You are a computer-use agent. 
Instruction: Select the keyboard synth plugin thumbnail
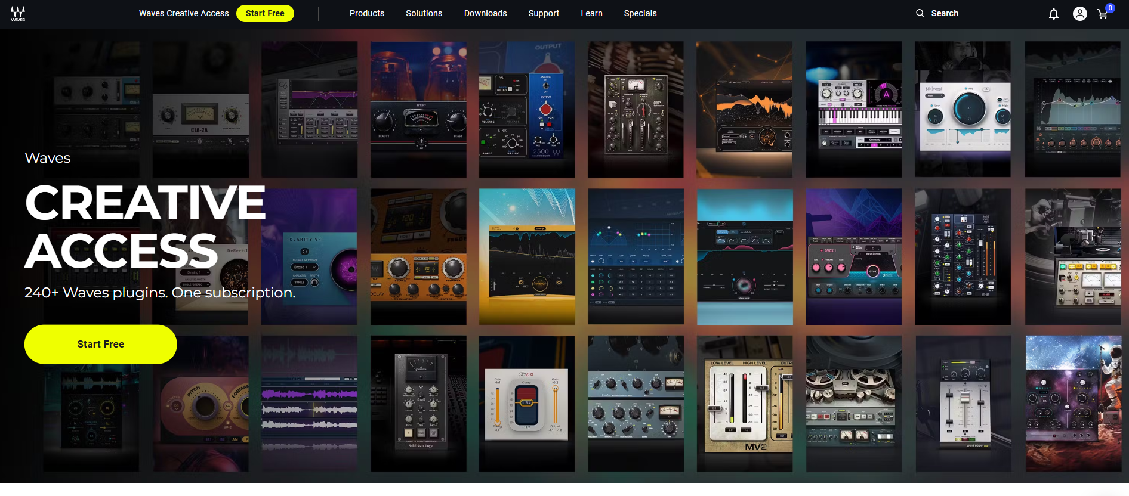[854, 110]
